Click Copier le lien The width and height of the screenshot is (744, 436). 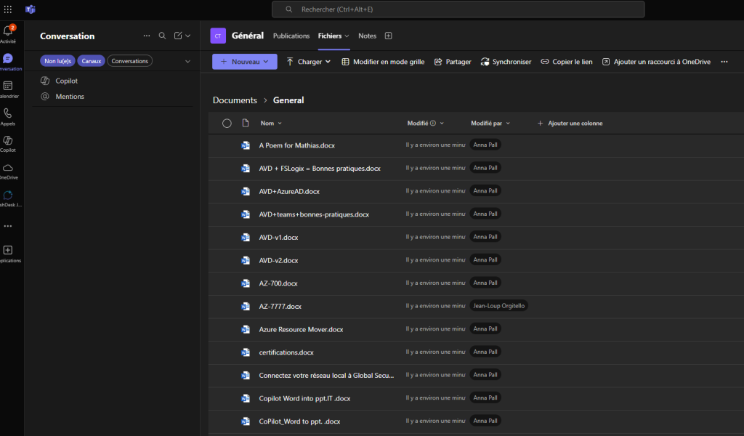(567, 62)
